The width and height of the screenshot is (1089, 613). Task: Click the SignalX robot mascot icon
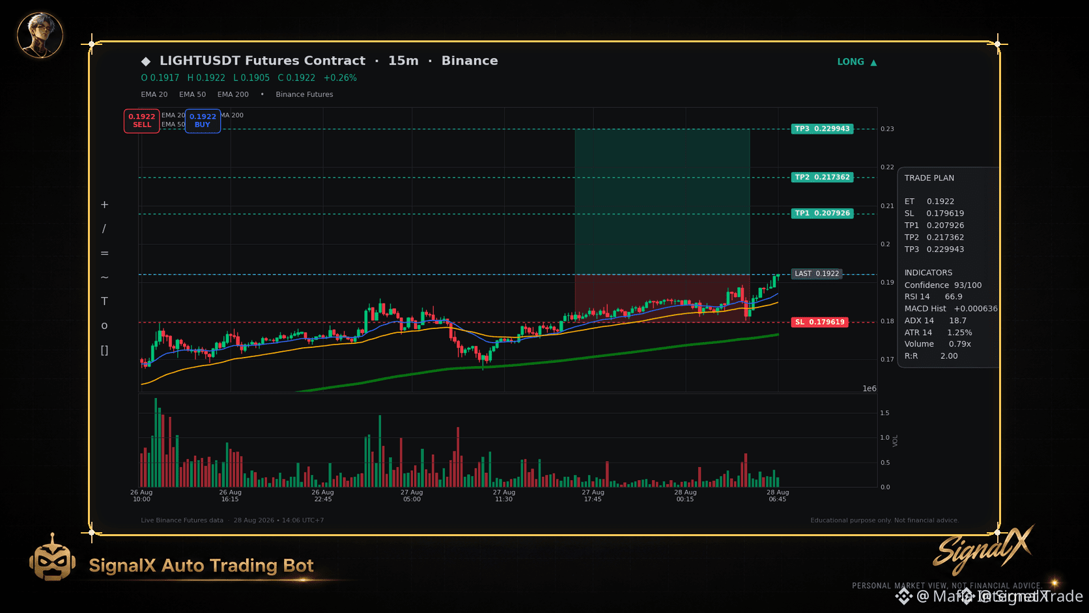point(52,558)
